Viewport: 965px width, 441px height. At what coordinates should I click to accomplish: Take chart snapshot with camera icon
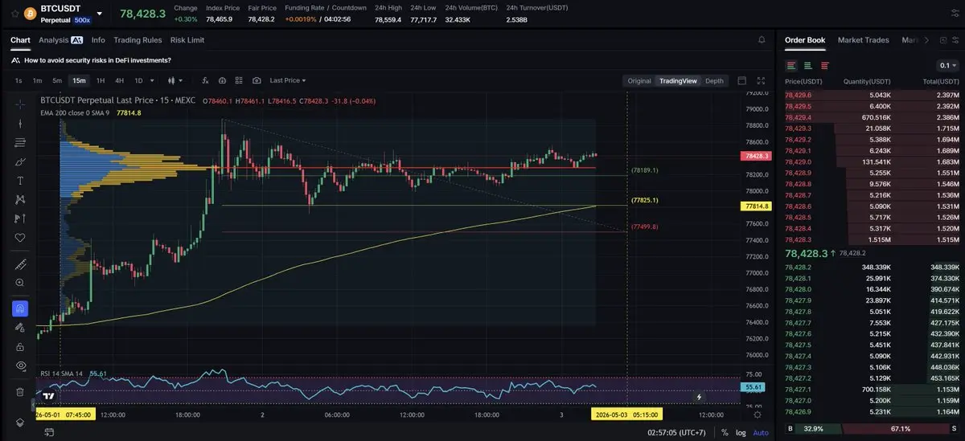point(257,80)
